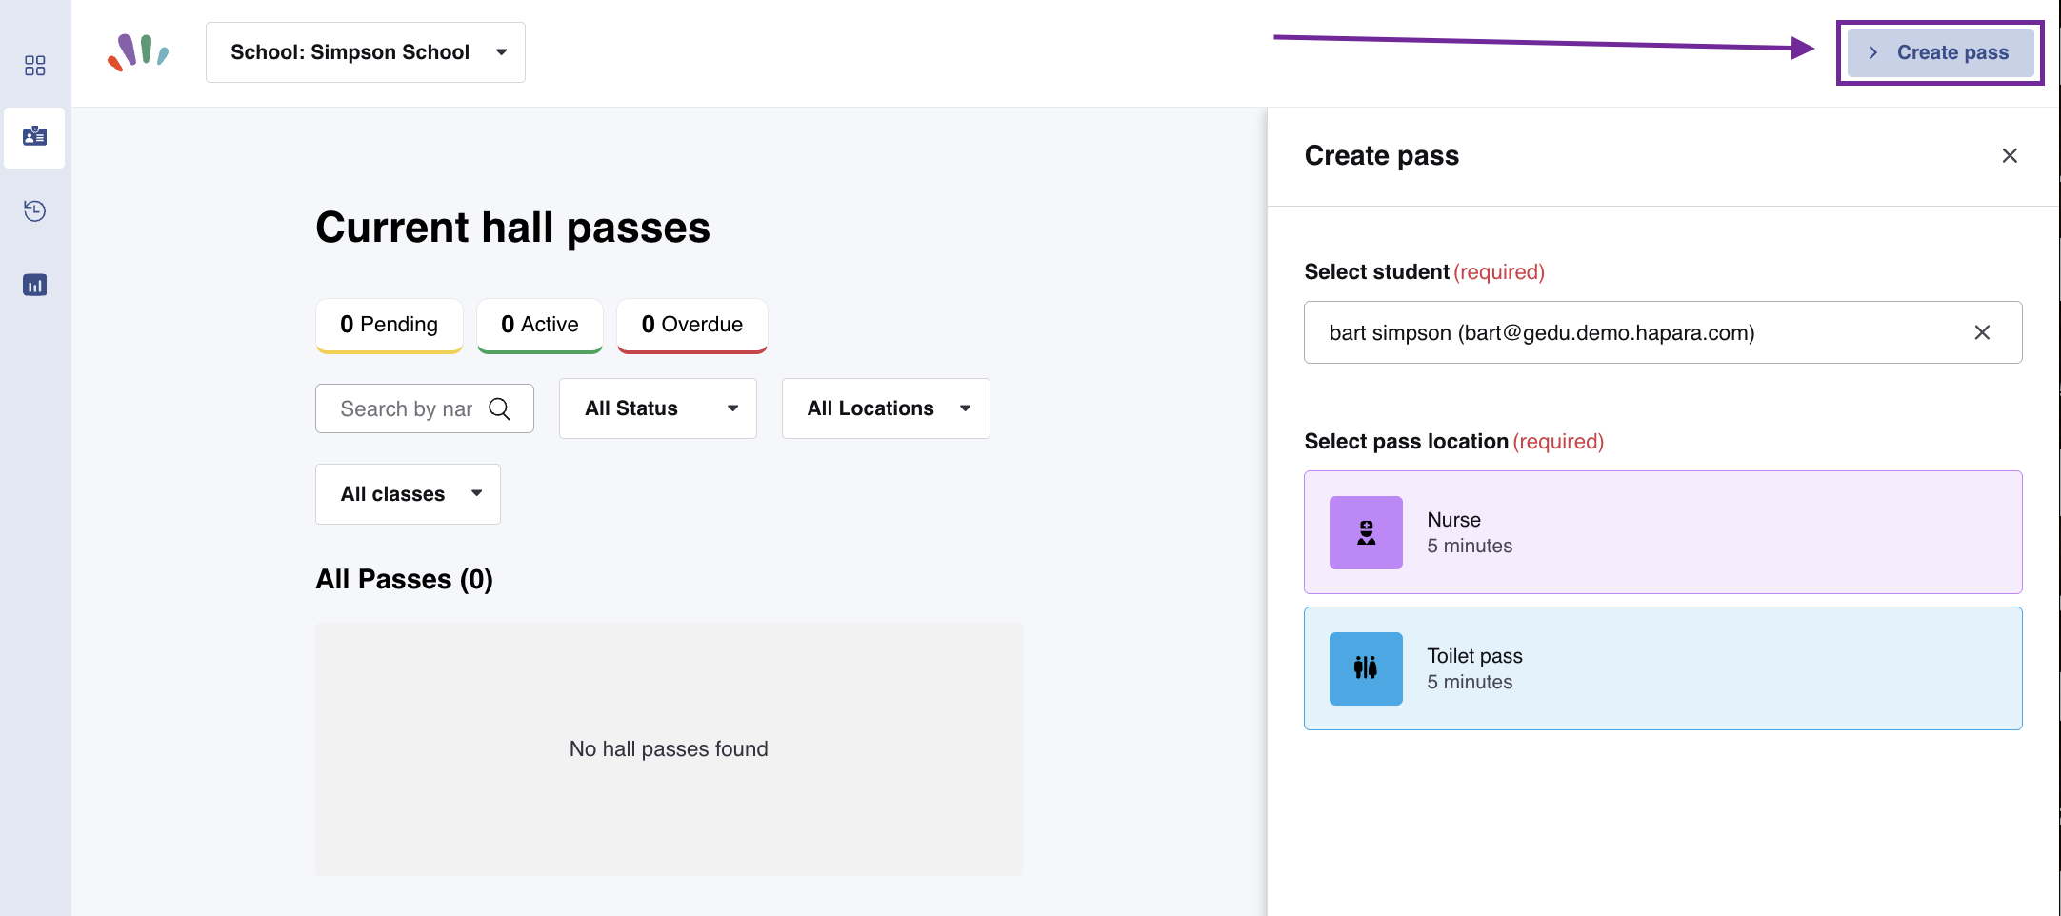
Task: Click the Hapara colorful logo
Action: [139, 52]
